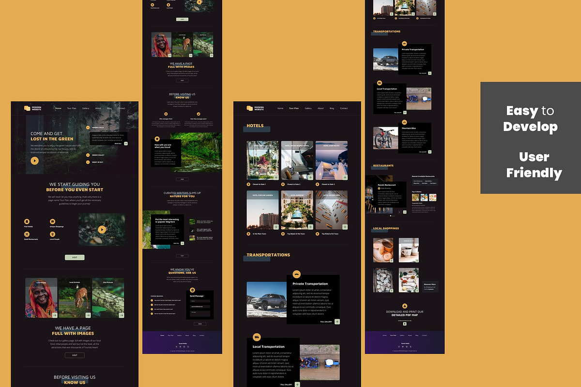Click car icon above Private Transportation

[297, 274]
